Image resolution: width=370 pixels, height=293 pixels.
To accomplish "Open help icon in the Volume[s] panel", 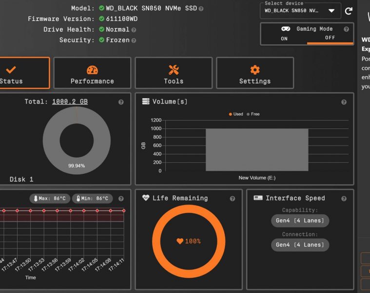I will 344,102.
